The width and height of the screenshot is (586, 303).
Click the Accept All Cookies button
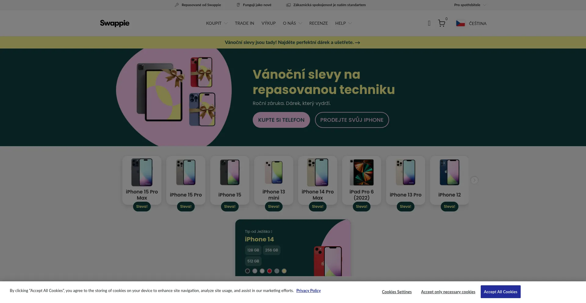pos(500,292)
